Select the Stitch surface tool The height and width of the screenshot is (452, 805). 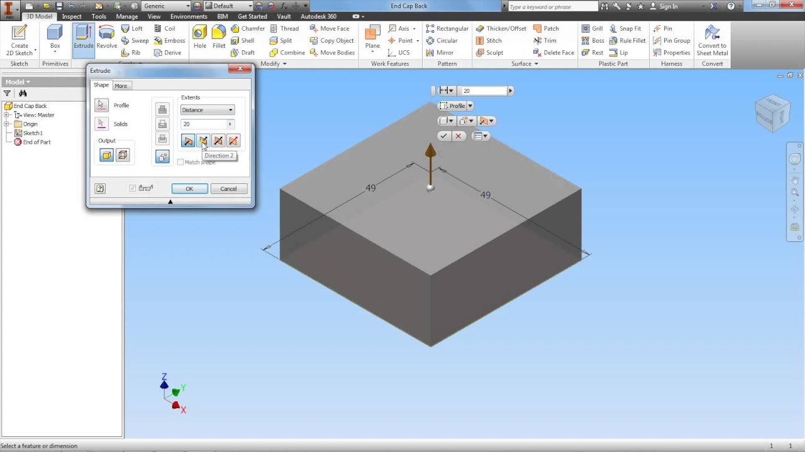coord(489,40)
